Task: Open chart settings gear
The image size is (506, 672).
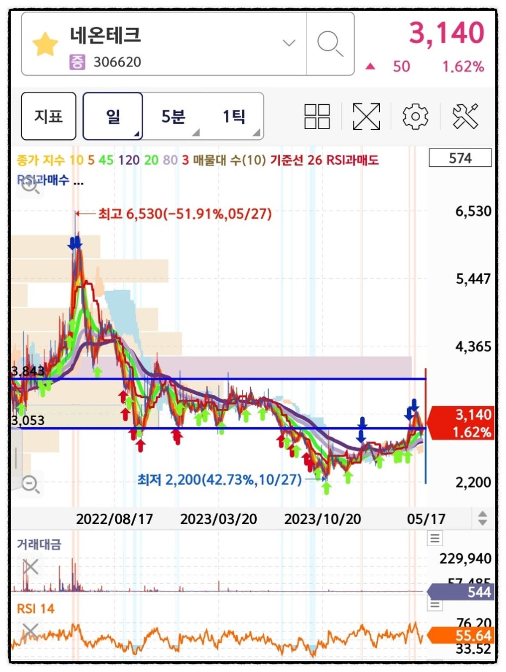Action: pos(415,116)
